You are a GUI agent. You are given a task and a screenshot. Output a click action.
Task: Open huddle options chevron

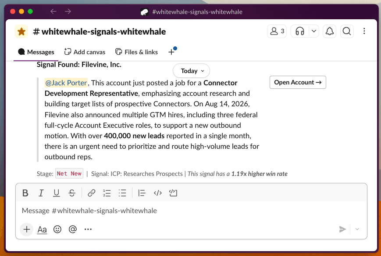pos(314,31)
